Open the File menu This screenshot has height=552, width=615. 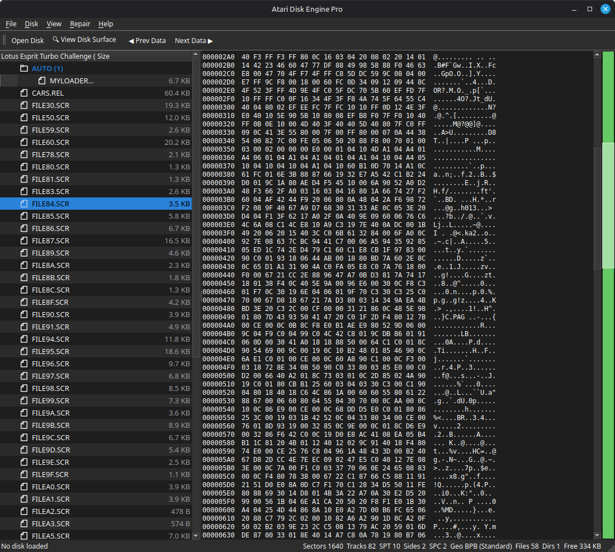point(11,23)
